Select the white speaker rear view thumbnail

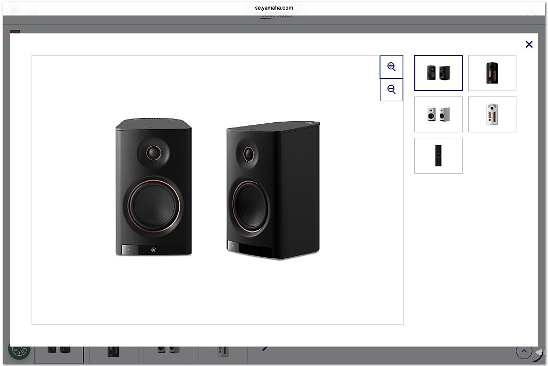point(492,115)
